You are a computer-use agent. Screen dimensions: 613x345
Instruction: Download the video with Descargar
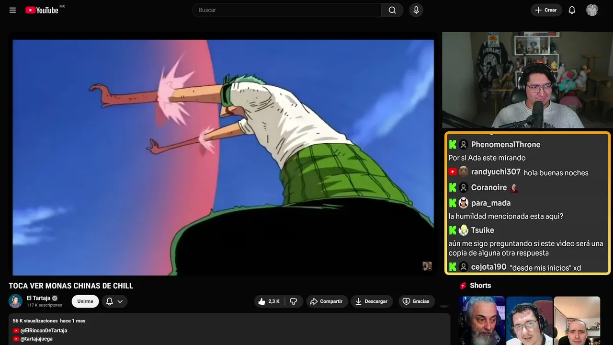click(372, 301)
